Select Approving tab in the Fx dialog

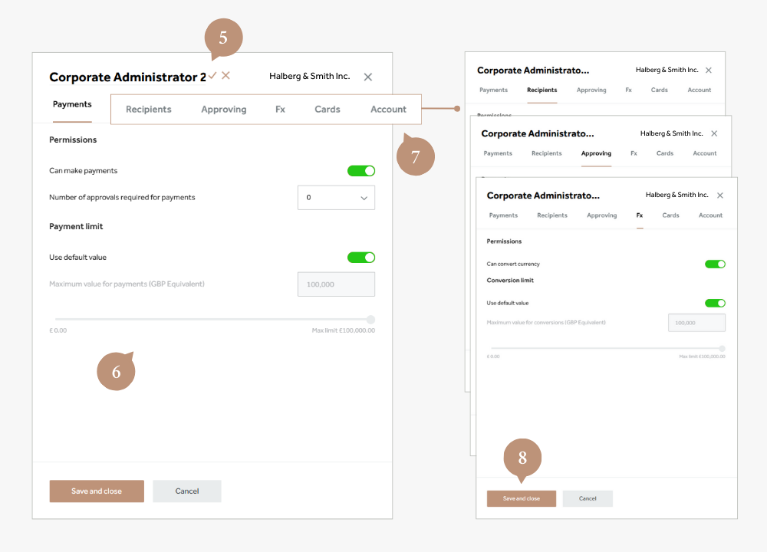coord(601,215)
